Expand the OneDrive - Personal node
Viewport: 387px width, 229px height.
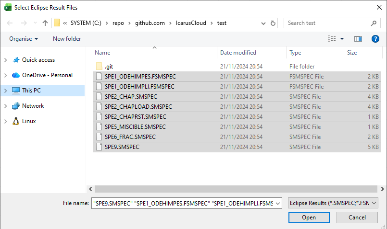click(6, 75)
